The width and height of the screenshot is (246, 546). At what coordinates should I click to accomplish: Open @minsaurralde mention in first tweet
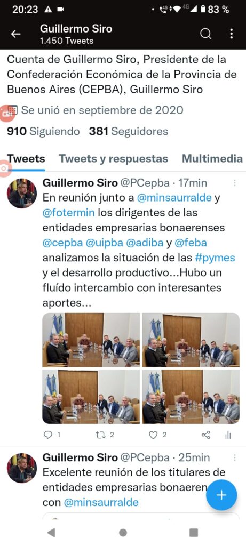[174, 198]
